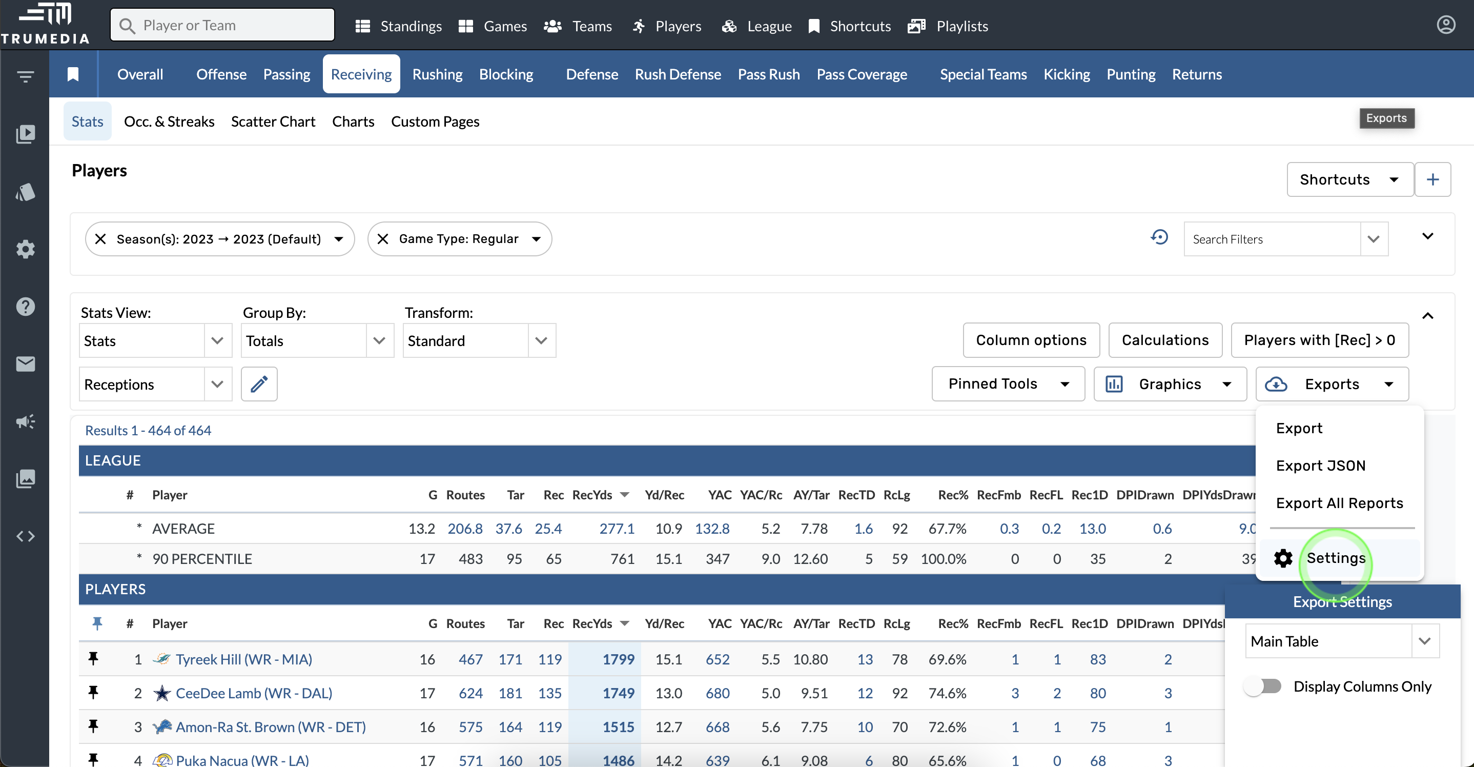This screenshot has width=1474, height=767.
Task: Click the sidebar code brackets icon
Action: 25,536
